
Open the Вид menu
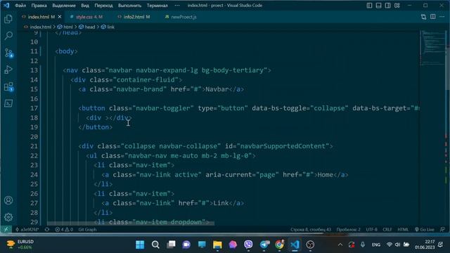click(x=85, y=6)
